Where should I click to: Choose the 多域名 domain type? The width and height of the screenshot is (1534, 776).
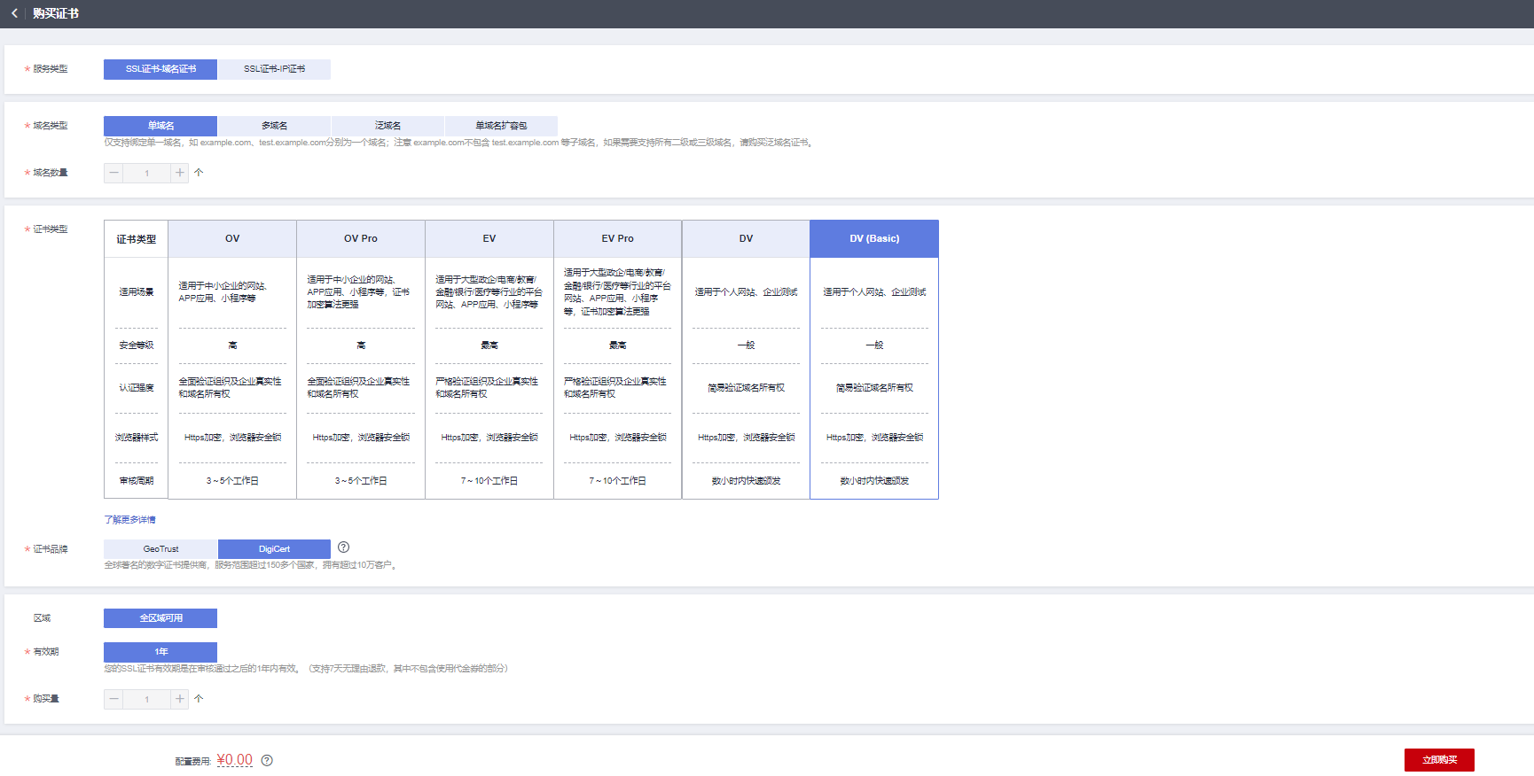click(274, 126)
